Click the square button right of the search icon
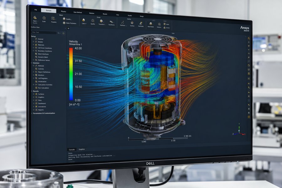Viewport: 282px width, 188px height. (x=64, y=33)
